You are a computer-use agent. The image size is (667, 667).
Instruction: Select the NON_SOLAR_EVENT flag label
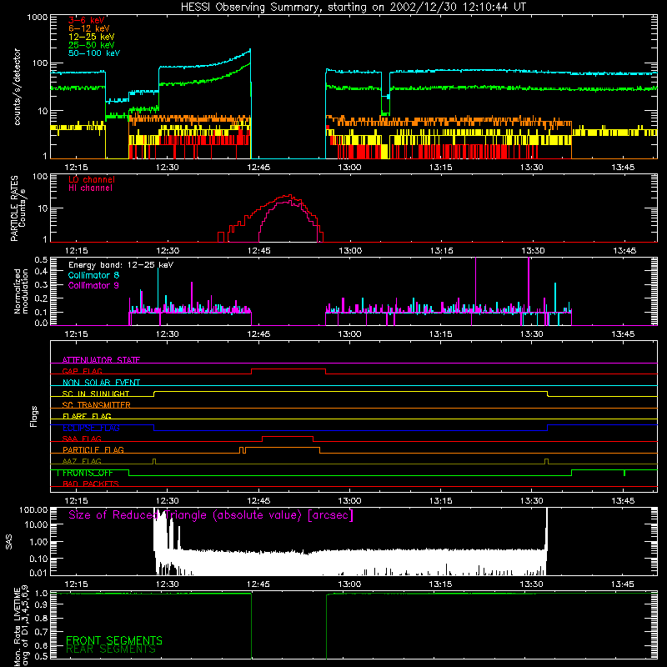(101, 383)
